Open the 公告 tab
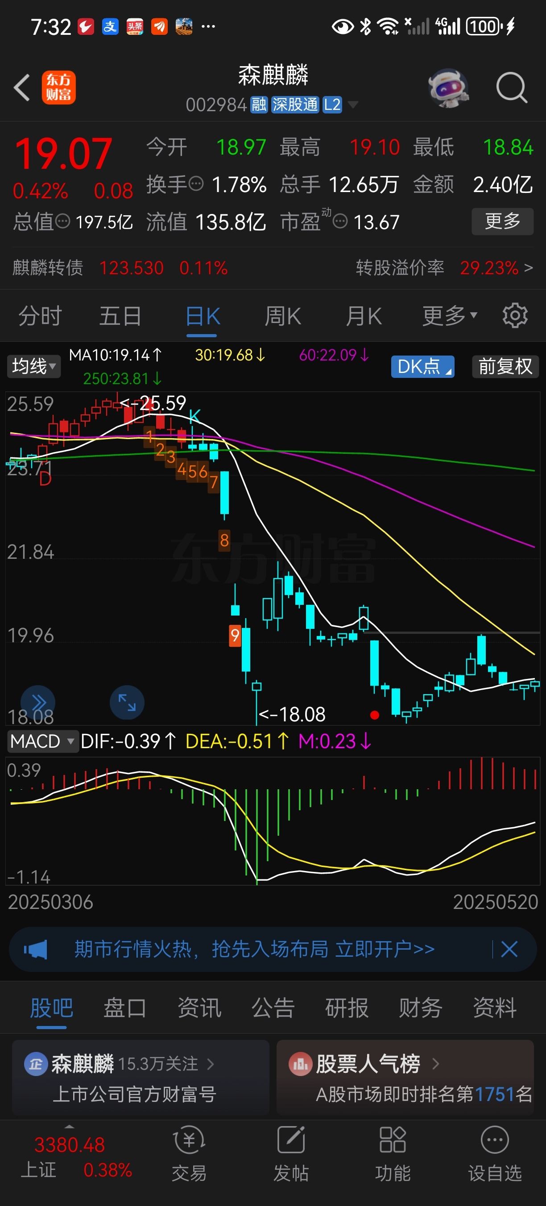 (273, 1008)
